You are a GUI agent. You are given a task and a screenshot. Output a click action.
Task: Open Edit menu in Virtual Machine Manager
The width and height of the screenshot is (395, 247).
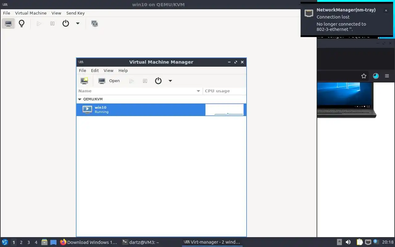(95, 70)
